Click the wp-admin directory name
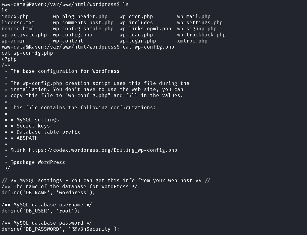The width and height of the screenshot is (307, 235). pyautogui.click(x=14, y=41)
